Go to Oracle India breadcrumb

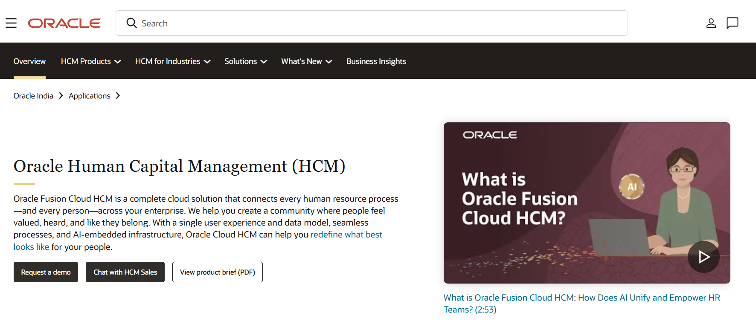click(33, 96)
